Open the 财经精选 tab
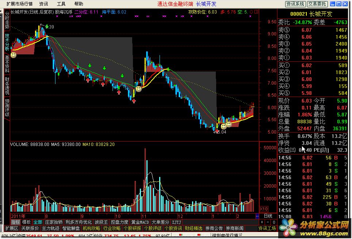 point(194,228)
